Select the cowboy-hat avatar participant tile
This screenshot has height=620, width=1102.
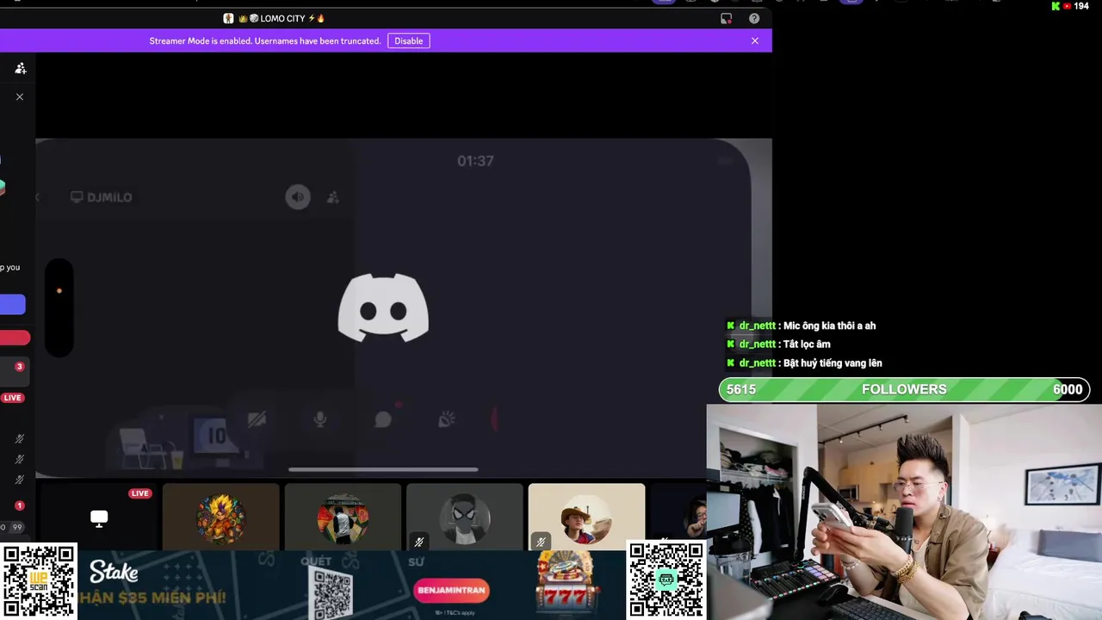pyautogui.click(x=586, y=517)
